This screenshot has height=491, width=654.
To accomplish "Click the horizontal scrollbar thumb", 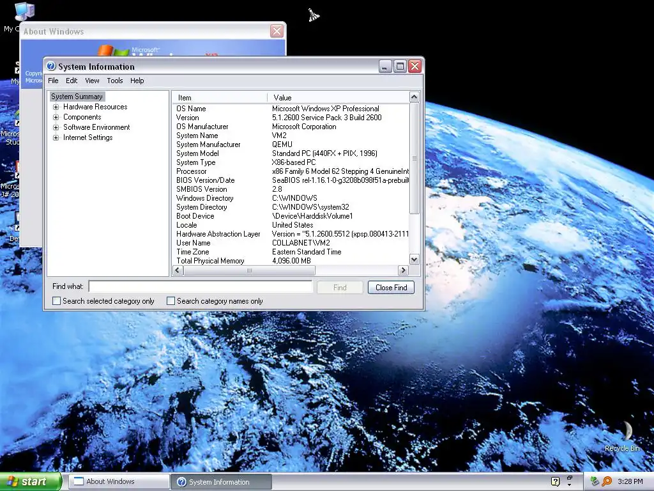I will click(x=249, y=270).
